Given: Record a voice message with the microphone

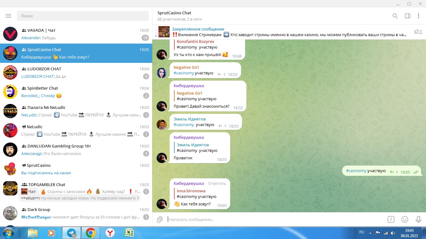Looking at the screenshot, I should click(x=419, y=219).
